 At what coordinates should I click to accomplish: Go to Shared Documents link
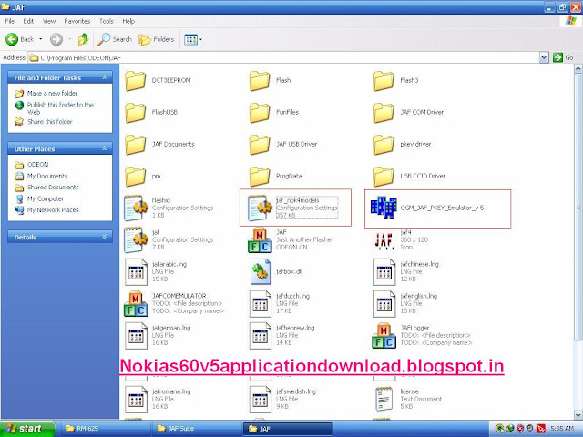(x=53, y=187)
